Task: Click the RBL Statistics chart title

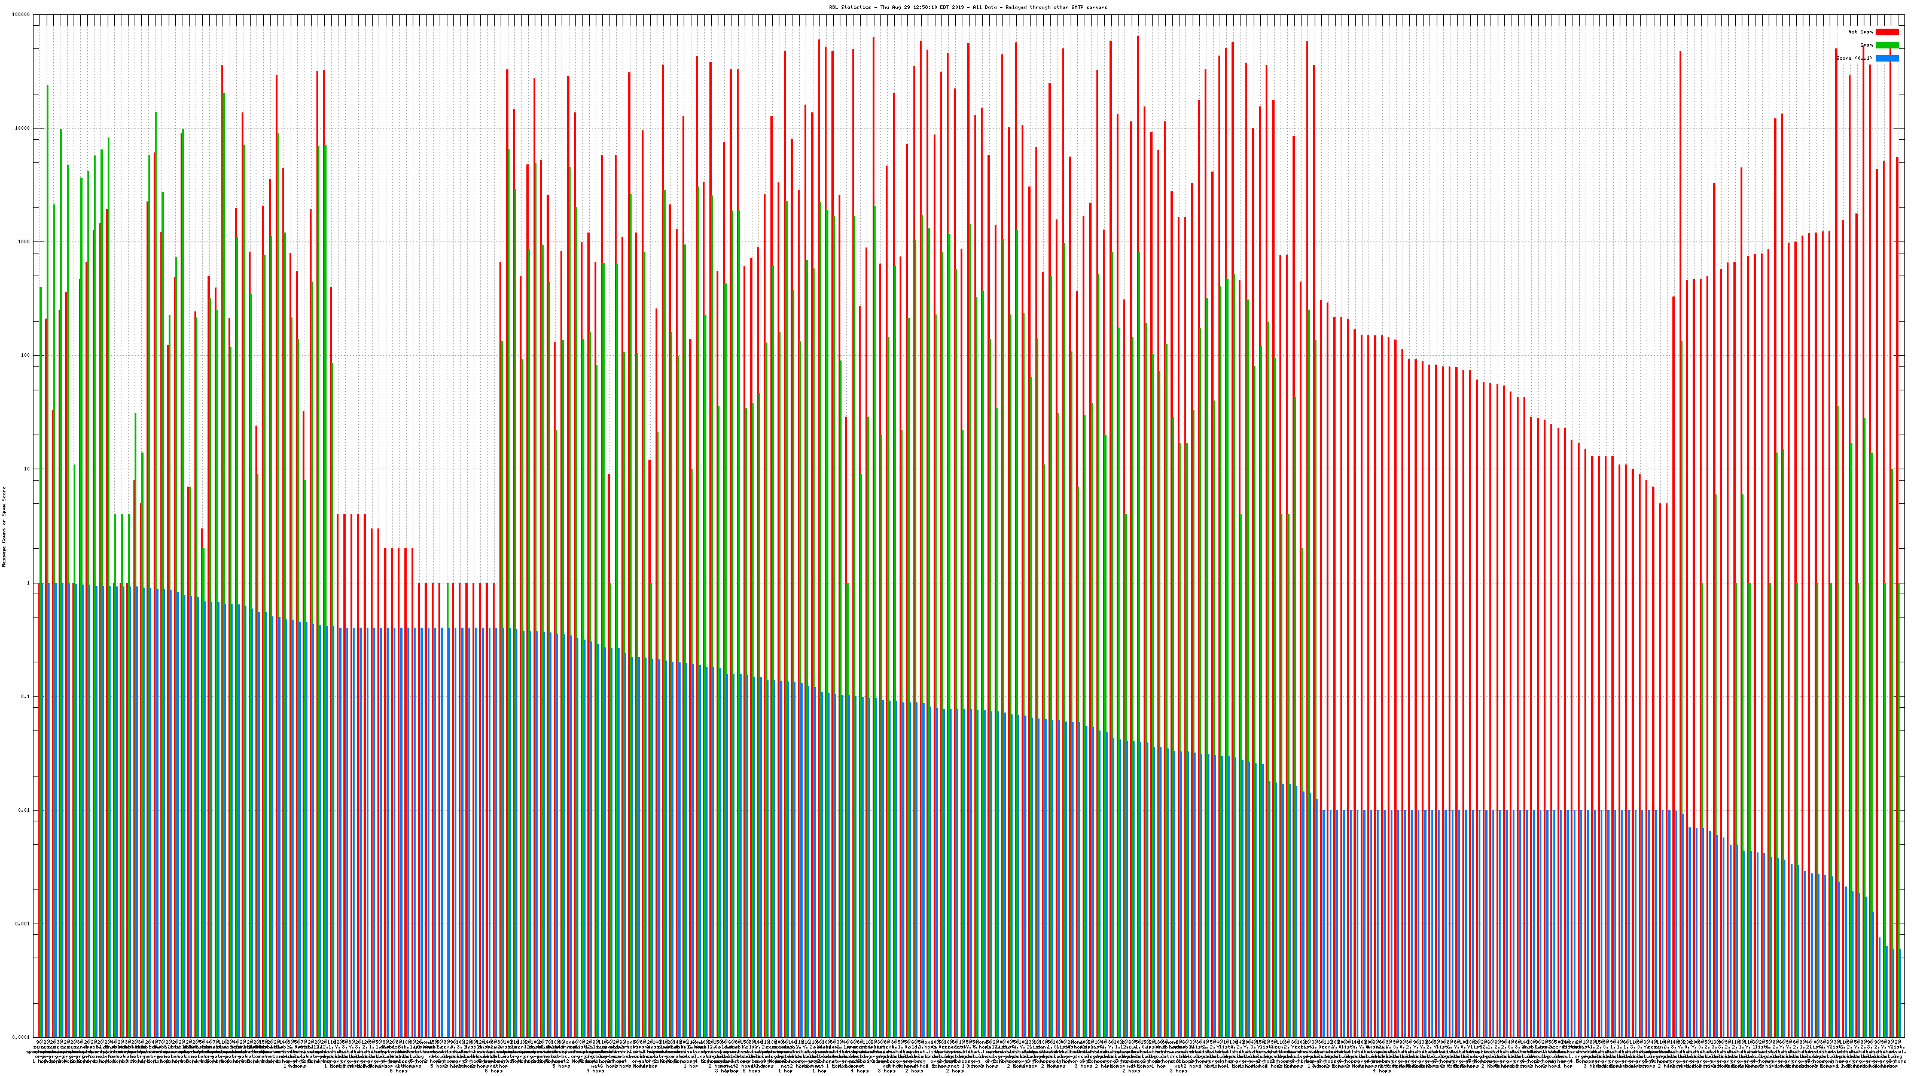Action: click(967, 7)
